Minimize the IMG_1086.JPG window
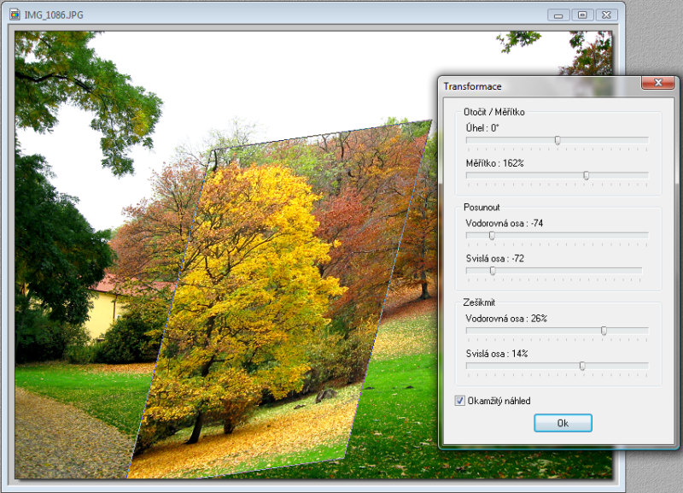This screenshot has height=493, width=683. coord(558,15)
